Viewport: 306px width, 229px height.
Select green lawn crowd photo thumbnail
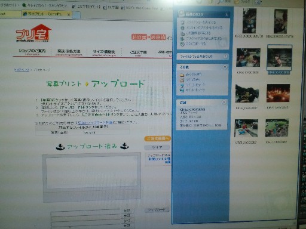277,128
